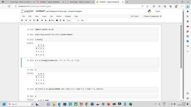Save the notebook with the toolbar save icon
Image resolution: width=191 pixels, height=107 pixels.
(22, 21)
